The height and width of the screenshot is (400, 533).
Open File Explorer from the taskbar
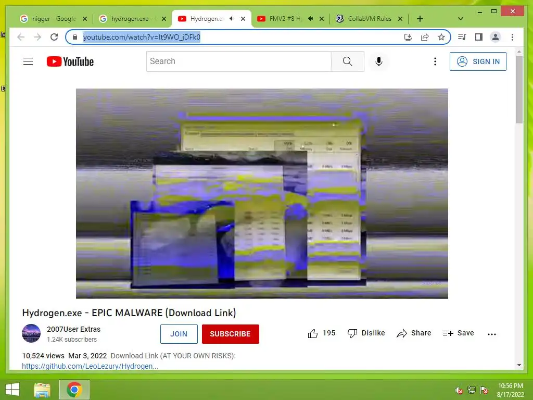42,390
